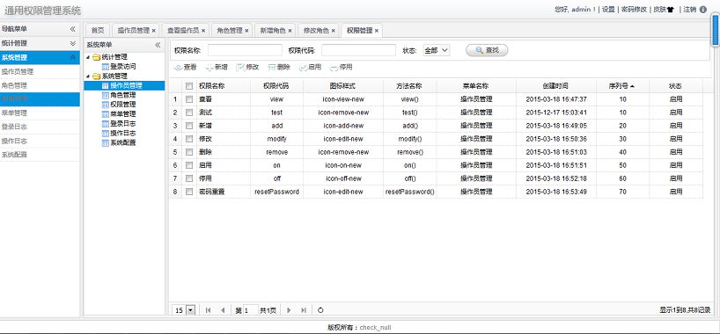The image size is (720, 334).
Task: Check the 启用 row checkbox
Action: click(x=189, y=165)
